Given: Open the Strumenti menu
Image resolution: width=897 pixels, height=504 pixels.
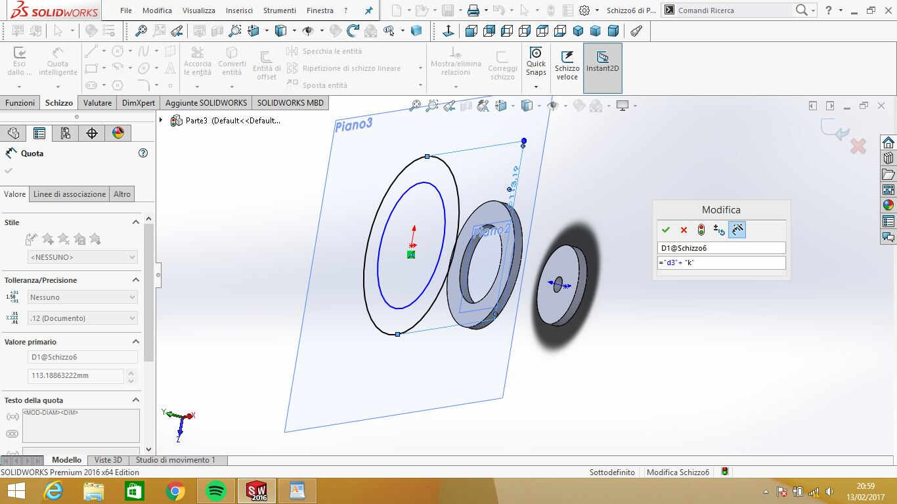Looking at the screenshot, I should pos(278,10).
